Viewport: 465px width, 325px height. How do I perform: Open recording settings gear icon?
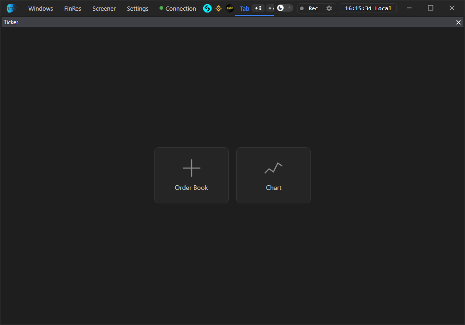coord(329,8)
